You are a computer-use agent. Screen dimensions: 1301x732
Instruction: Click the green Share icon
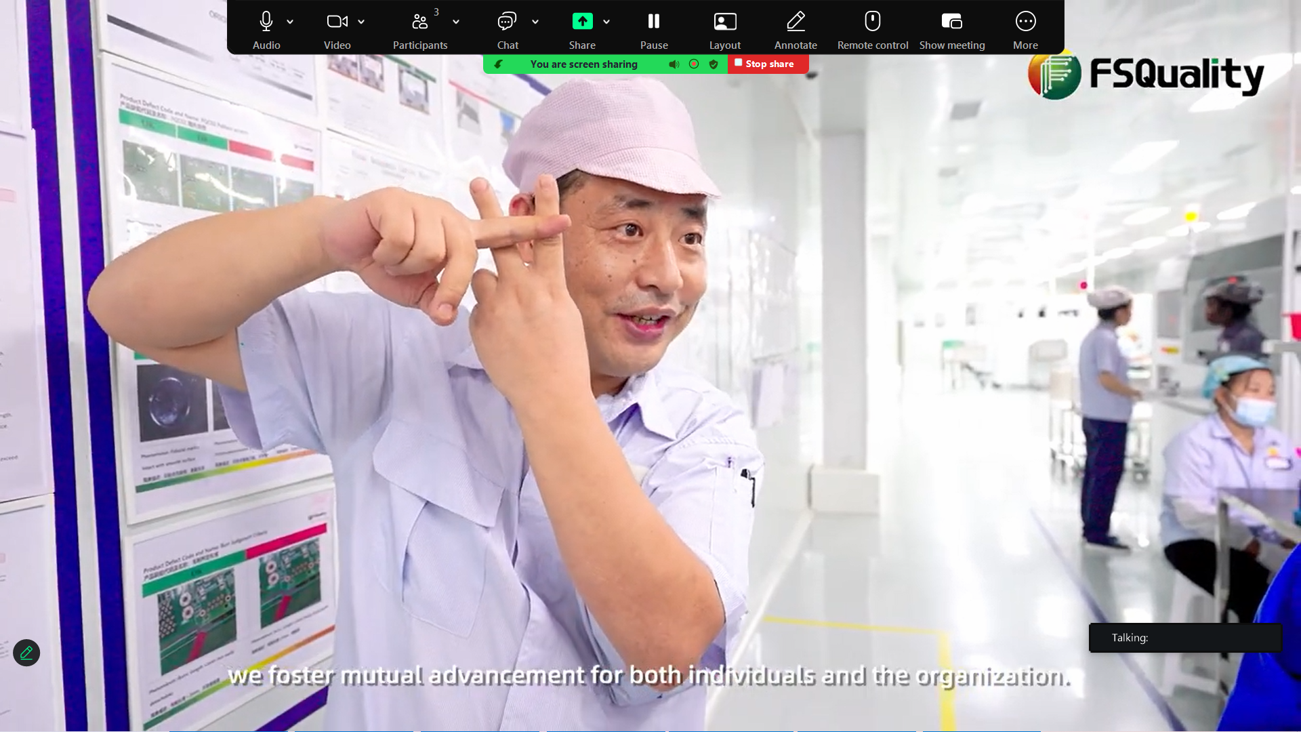[582, 22]
